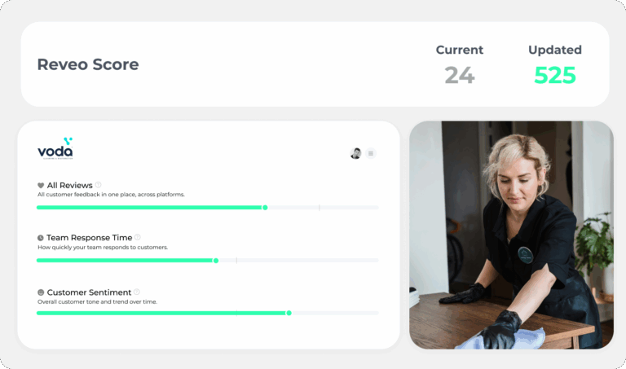
Task: Click the All Reviews heading
Action: [x=69, y=186]
